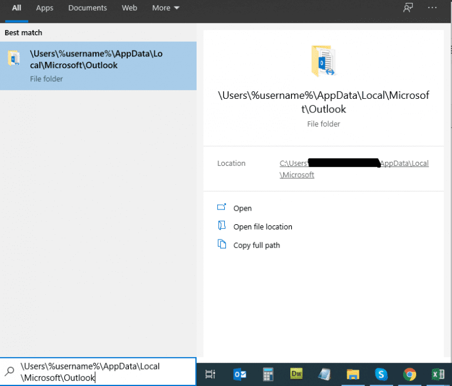Choose Open file location
The height and width of the screenshot is (386, 452).
[262, 227]
